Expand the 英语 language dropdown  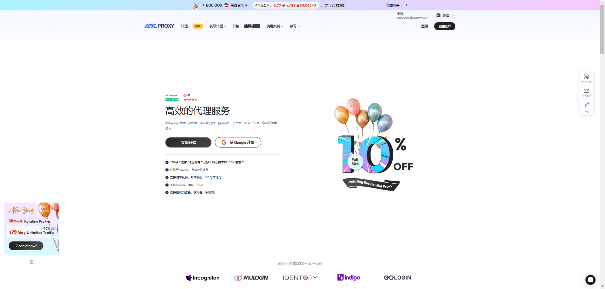[446, 15]
